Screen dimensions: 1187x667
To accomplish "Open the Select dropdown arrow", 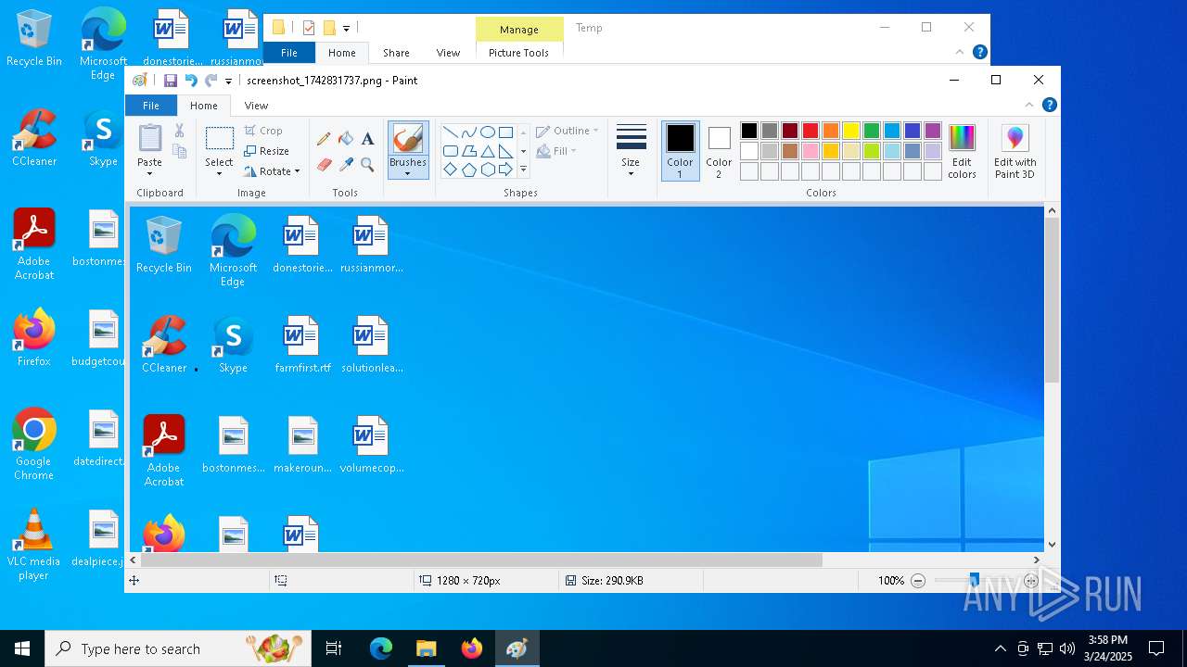I will click(x=220, y=174).
